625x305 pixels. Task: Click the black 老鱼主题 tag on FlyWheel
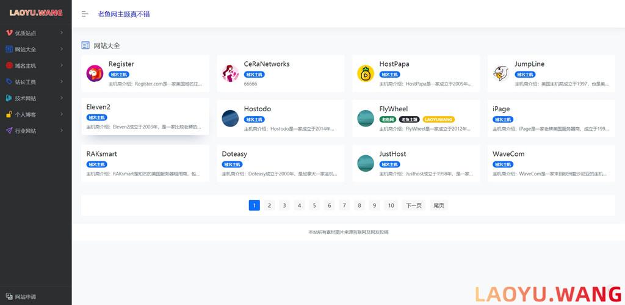click(410, 119)
